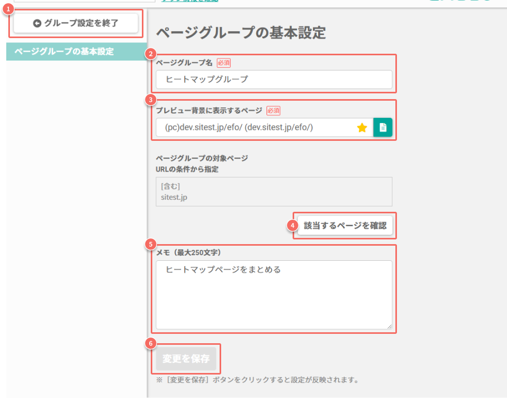Click the メモ（最大250文字） label
This screenshot has width=507, height=398.
pyautogui.click(x=188, y=252)
